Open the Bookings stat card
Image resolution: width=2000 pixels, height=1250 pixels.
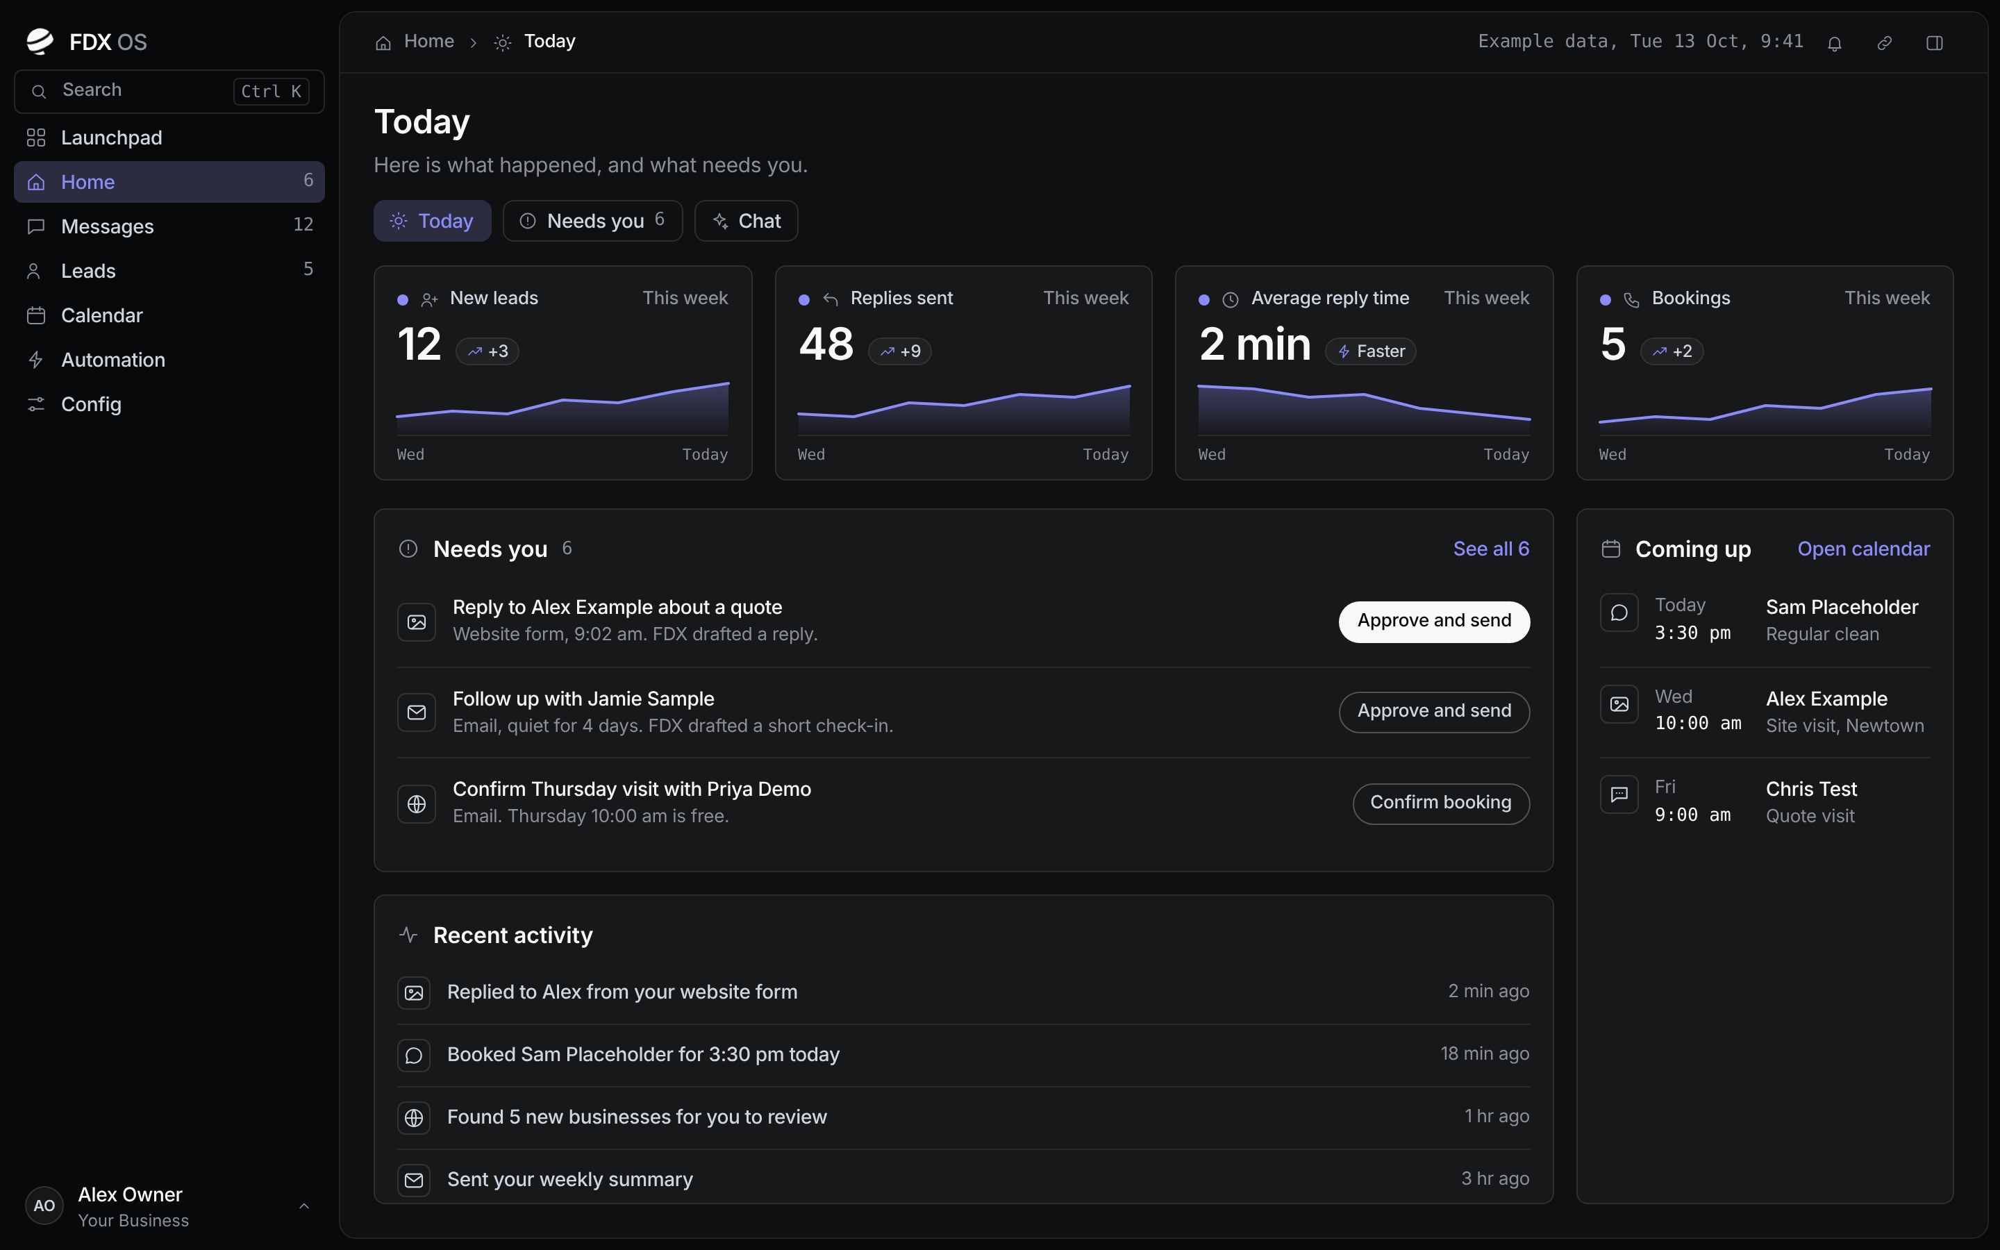(x=1765, y=373)
